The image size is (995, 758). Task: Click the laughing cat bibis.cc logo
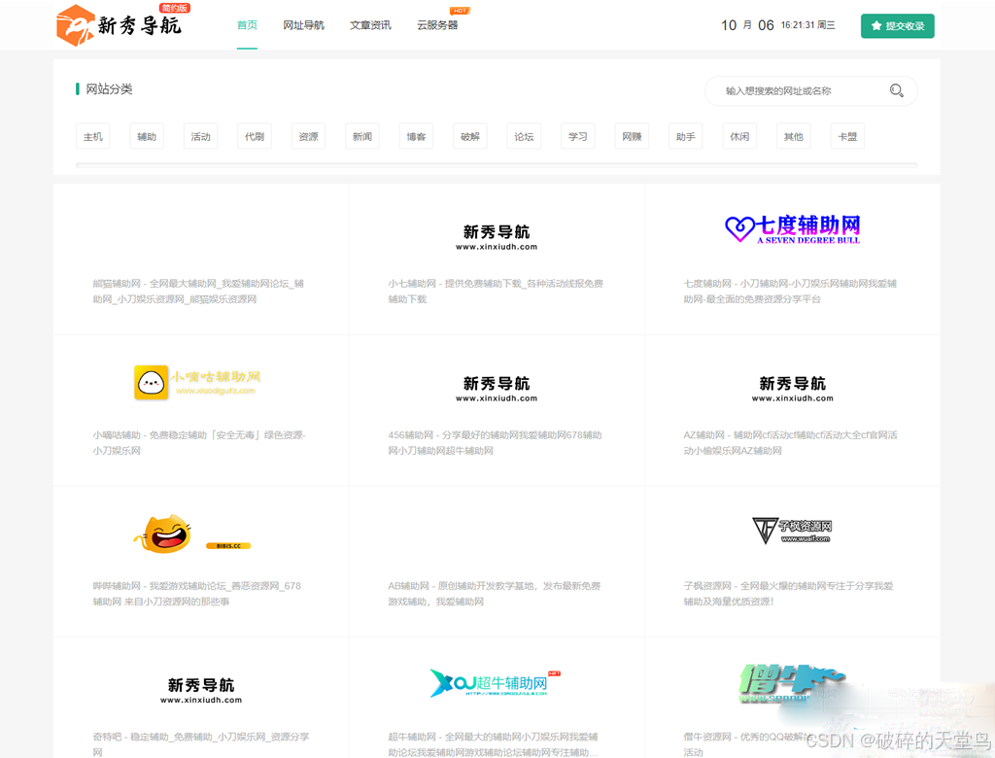(x=191, y=534)
